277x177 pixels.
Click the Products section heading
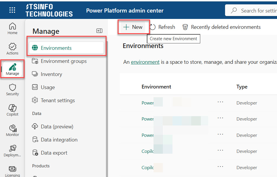[x=41, y=166]
